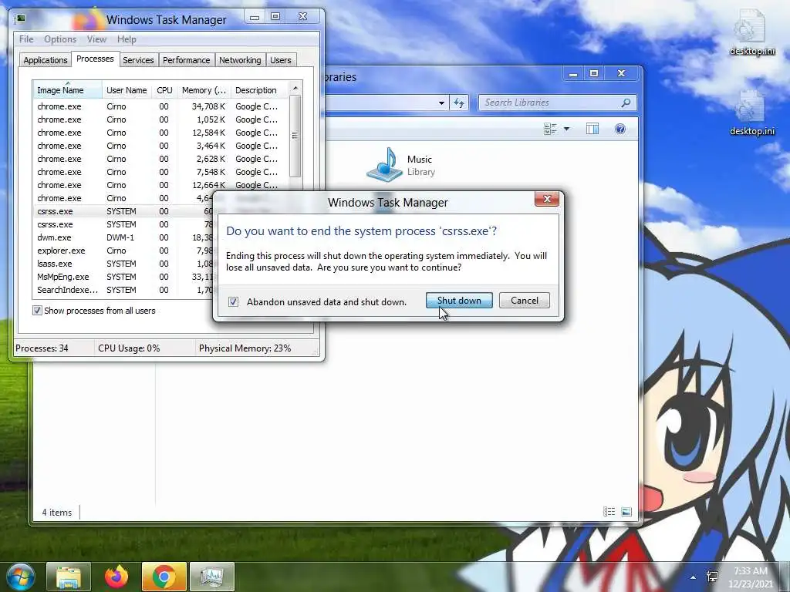Toggle the preview pane icon in Libraries
The width and height of the screenshot is (790, 592).
[x=592, y=129]
